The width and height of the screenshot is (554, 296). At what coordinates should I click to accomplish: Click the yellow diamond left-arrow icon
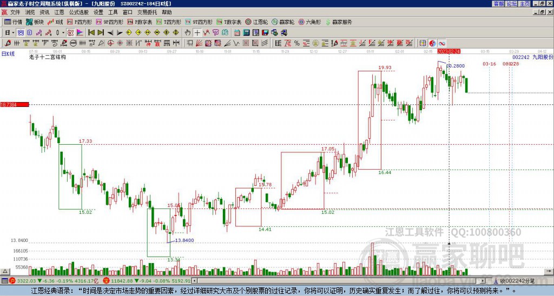click(129, 32)
